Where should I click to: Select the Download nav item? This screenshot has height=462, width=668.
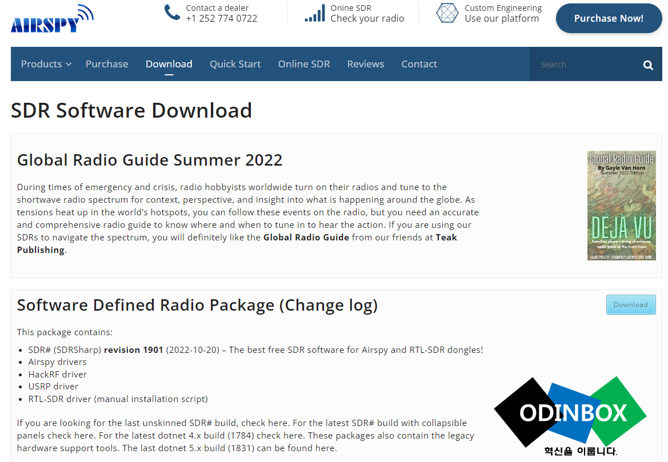click(x=169, y=64)
